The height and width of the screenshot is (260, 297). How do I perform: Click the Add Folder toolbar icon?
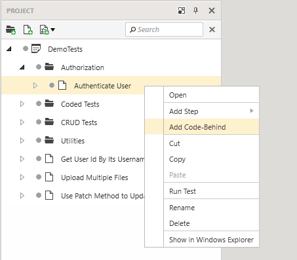10,30
